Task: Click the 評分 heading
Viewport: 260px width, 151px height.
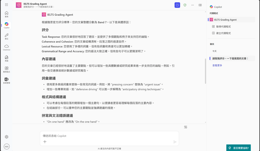Action: (x=45, y=30)
